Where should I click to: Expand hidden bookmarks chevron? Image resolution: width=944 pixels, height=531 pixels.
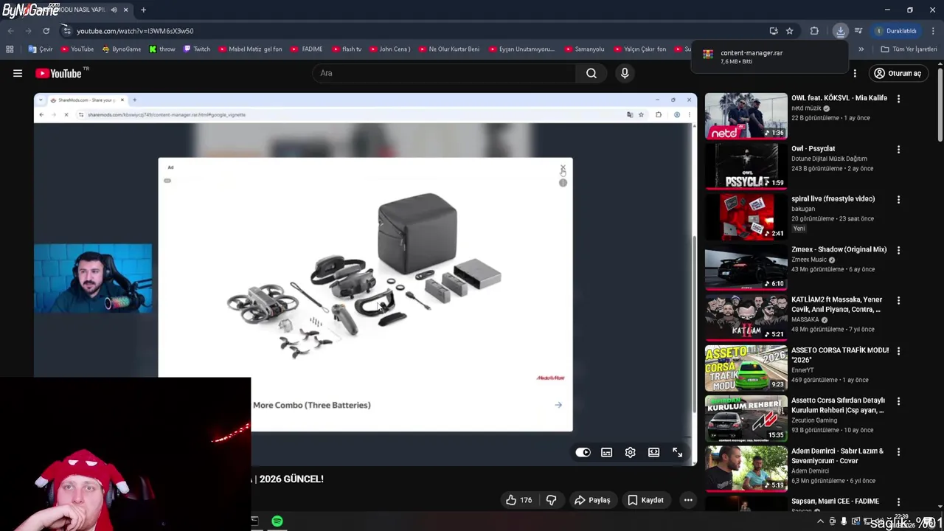pyautogui.click(x=861, y=49)
